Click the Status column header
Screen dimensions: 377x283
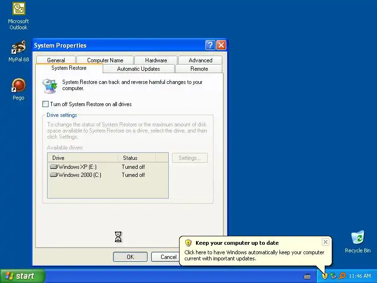point(137,158)
